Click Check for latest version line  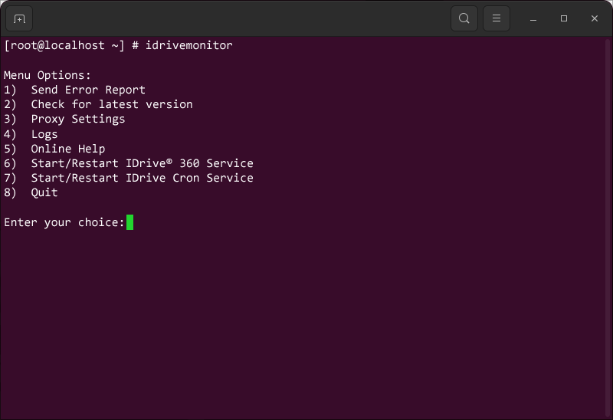pyautogui.click(x=111, y=104)
